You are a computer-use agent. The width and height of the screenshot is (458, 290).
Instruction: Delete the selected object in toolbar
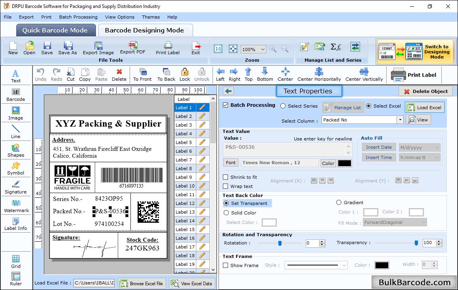(119, 75)
